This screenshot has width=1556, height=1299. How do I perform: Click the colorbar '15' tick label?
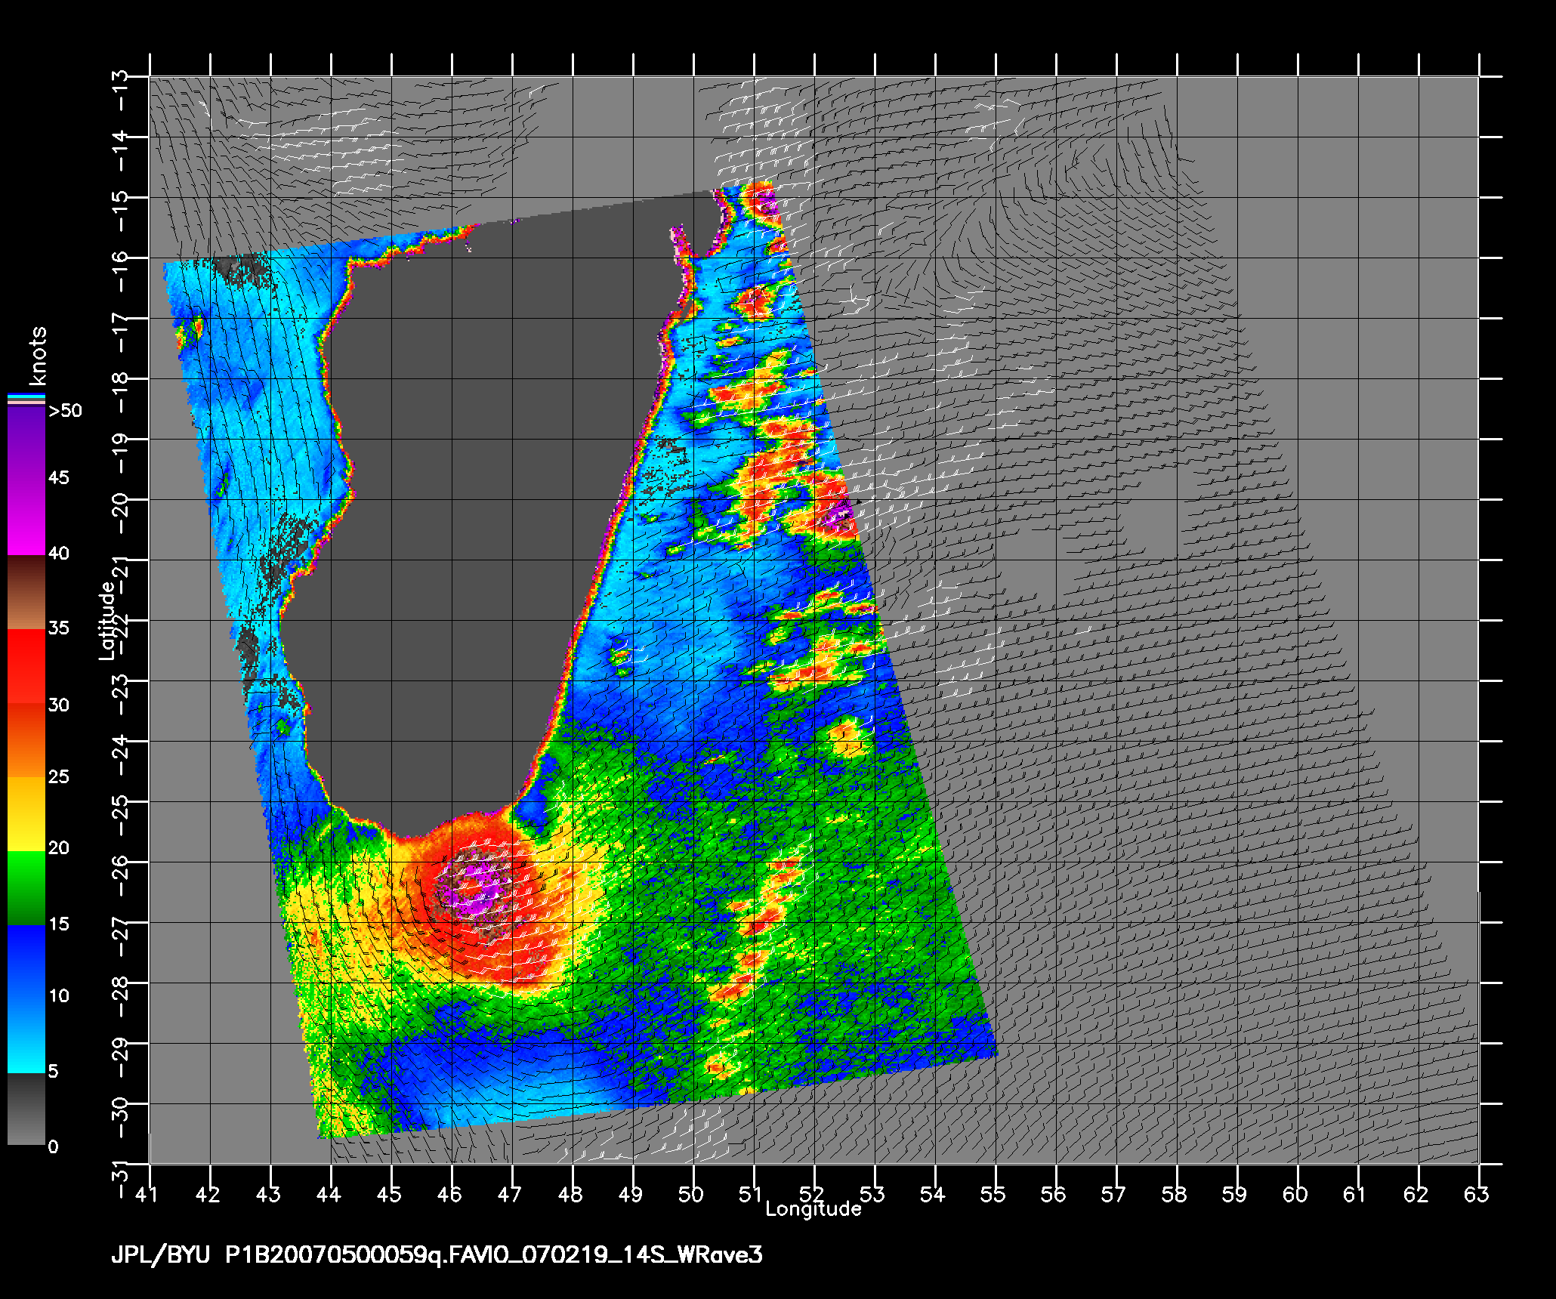coord(58,924)
